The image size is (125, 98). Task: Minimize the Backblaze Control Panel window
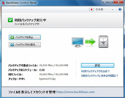point(105,2)
